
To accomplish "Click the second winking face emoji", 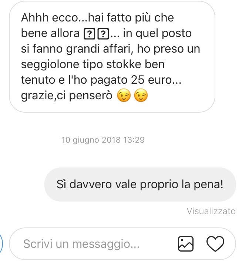I will point(141,96).
